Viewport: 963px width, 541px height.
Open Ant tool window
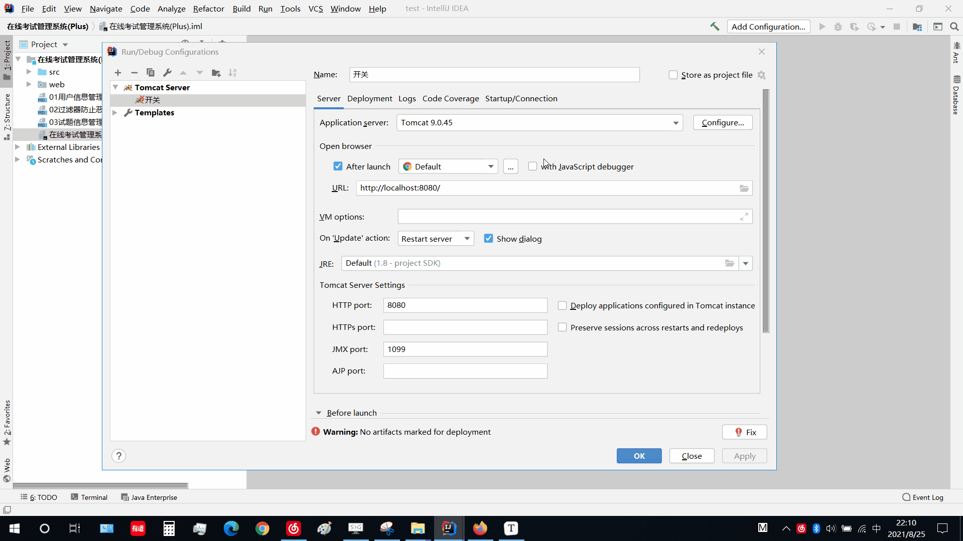click(x=956, y=53)
